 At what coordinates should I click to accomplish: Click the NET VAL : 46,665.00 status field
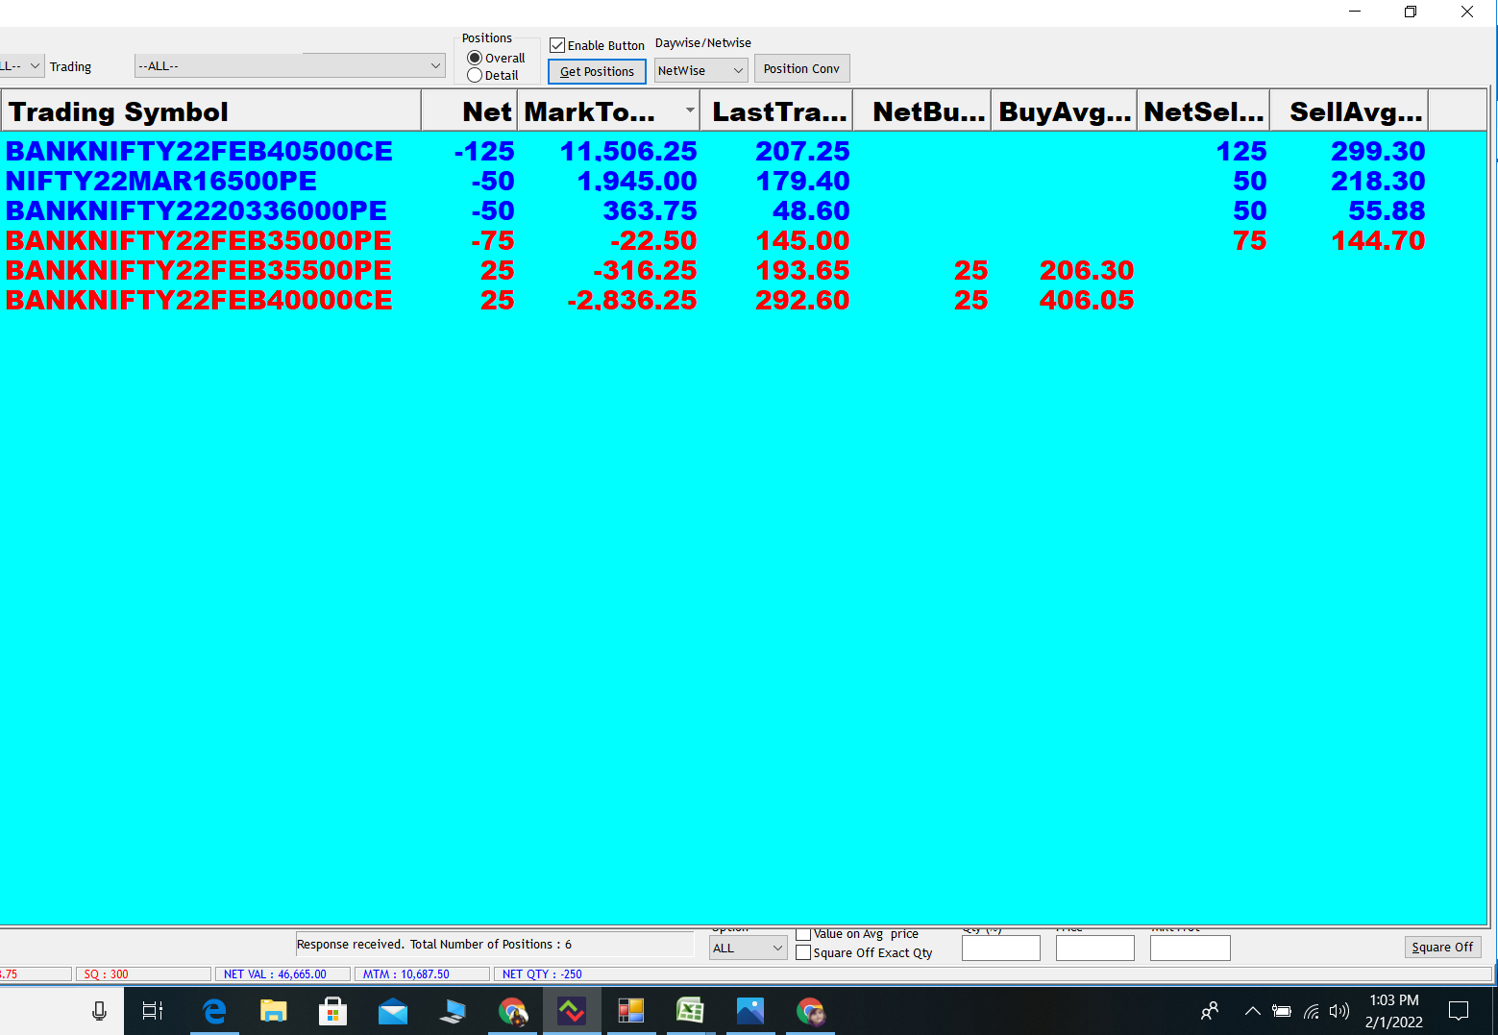[282, 973]
